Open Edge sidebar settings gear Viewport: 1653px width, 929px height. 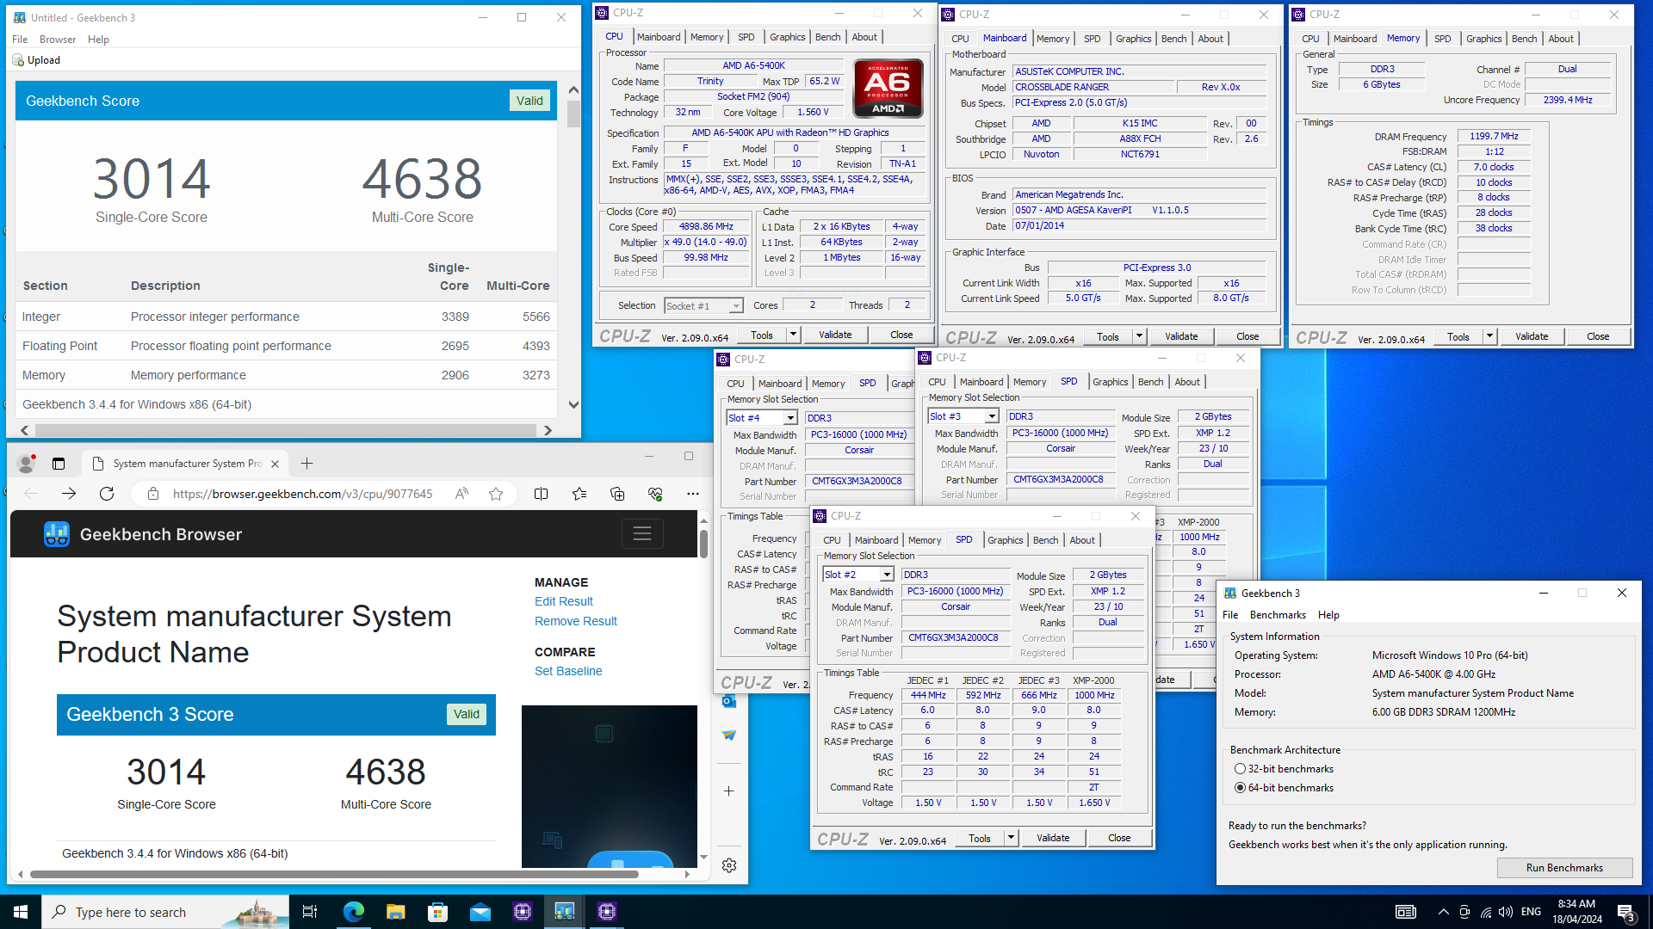pos(729,865)
